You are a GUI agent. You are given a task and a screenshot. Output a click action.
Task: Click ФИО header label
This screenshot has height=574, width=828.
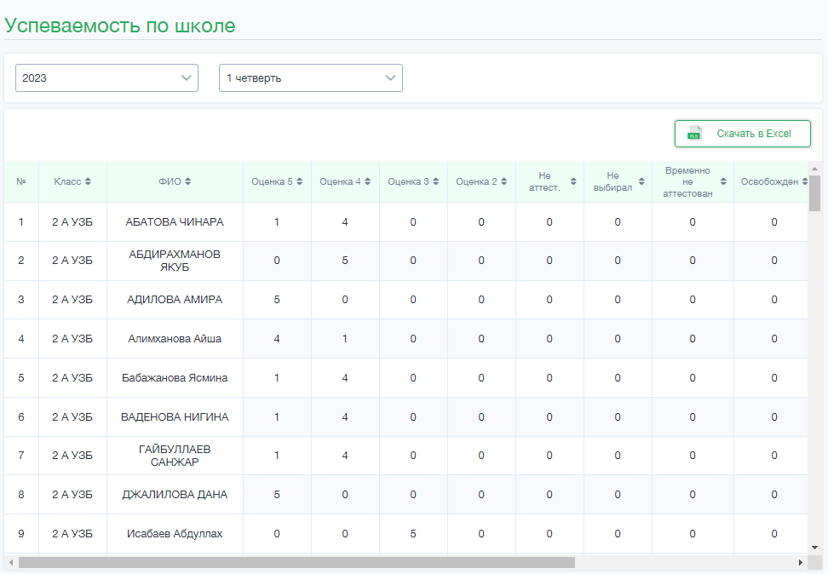pyautogui.click(x=170, y=181)
